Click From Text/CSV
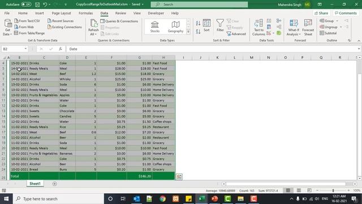Image resolution: width=362 pixels, height=204 pixels. pyautogui.click(x=27, y=21)
